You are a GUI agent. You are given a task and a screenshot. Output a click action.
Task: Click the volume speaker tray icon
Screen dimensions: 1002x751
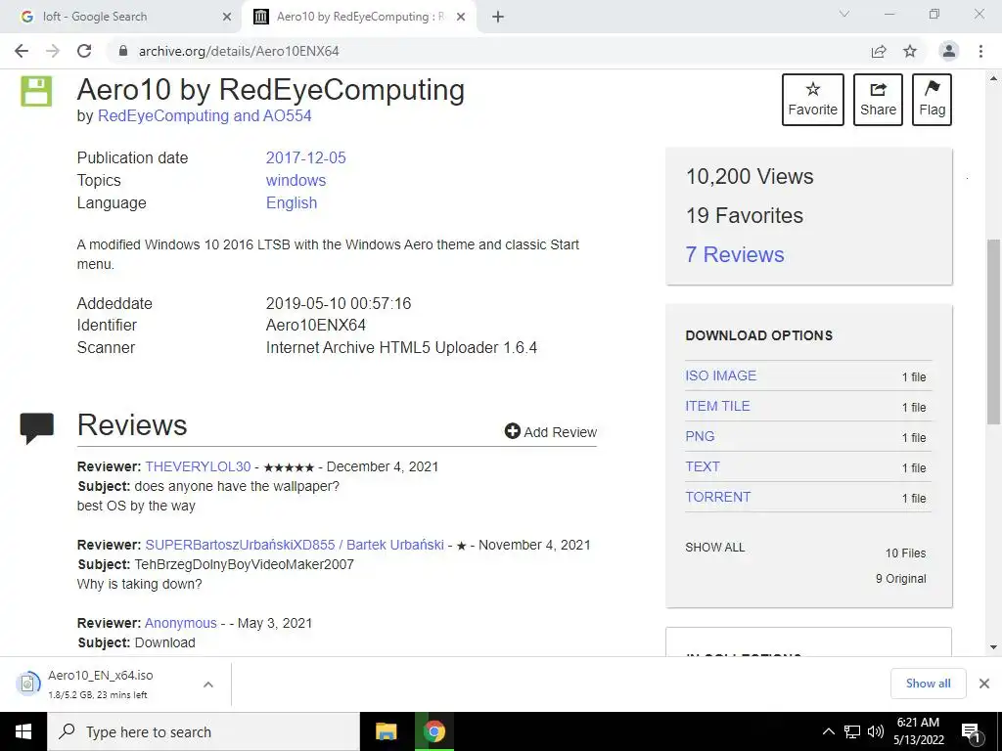coord(876,731)
